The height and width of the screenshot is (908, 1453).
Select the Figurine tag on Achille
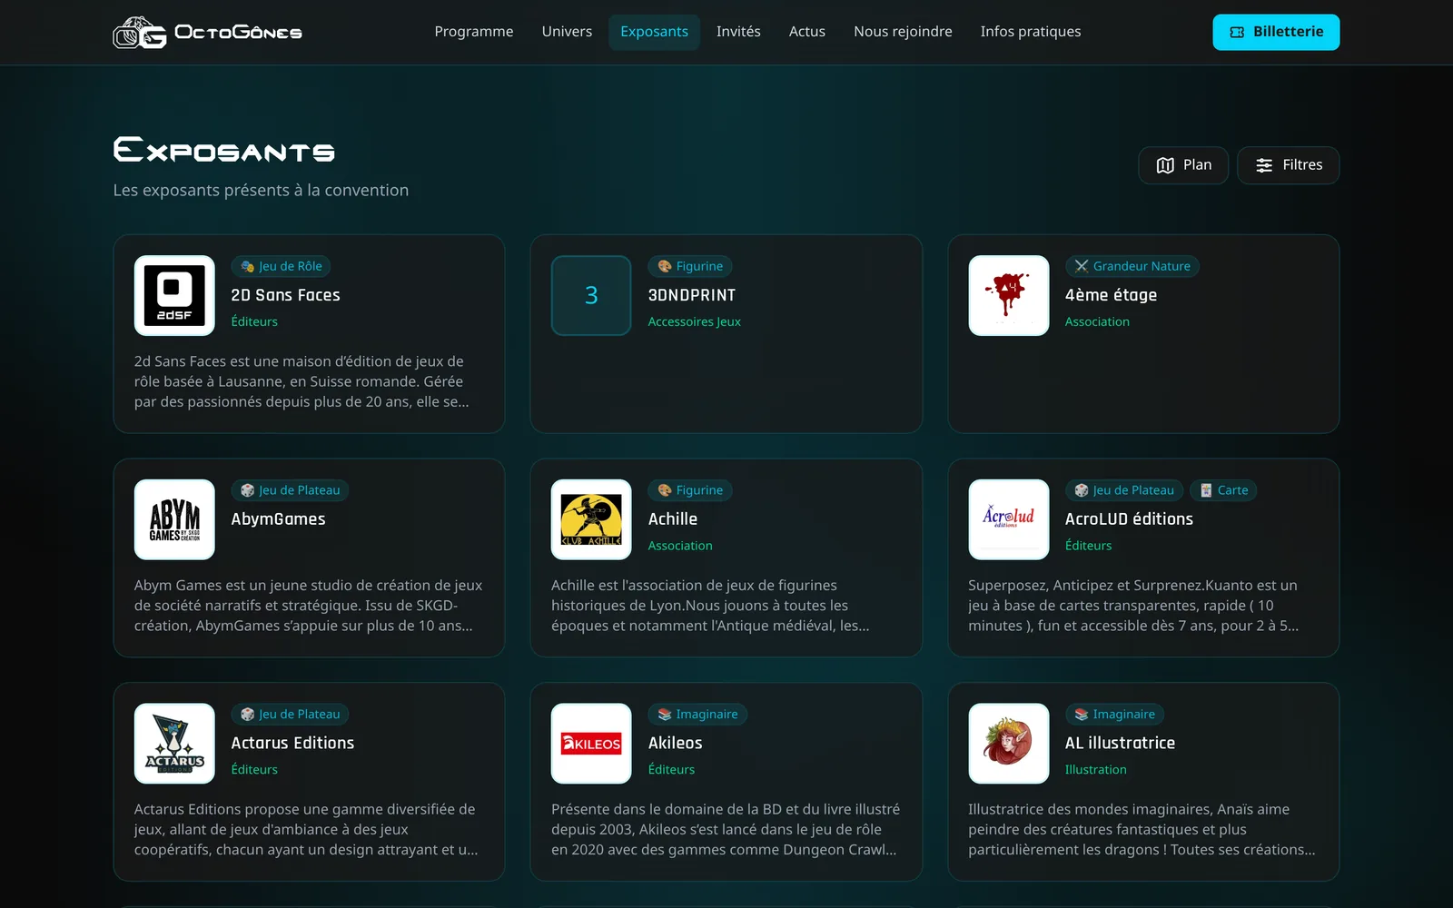click(690, 490)
